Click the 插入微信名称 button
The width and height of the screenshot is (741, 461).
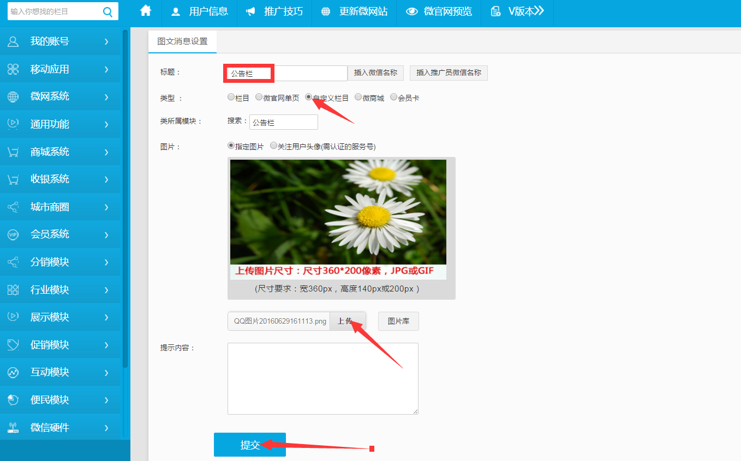(x=375, y=72)
